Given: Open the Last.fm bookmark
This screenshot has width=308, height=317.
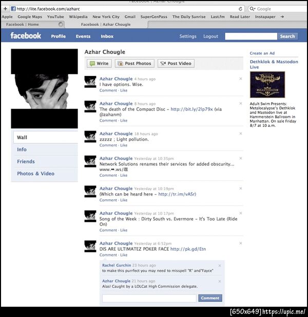Looking at the screenshot, I should [218, 17].
